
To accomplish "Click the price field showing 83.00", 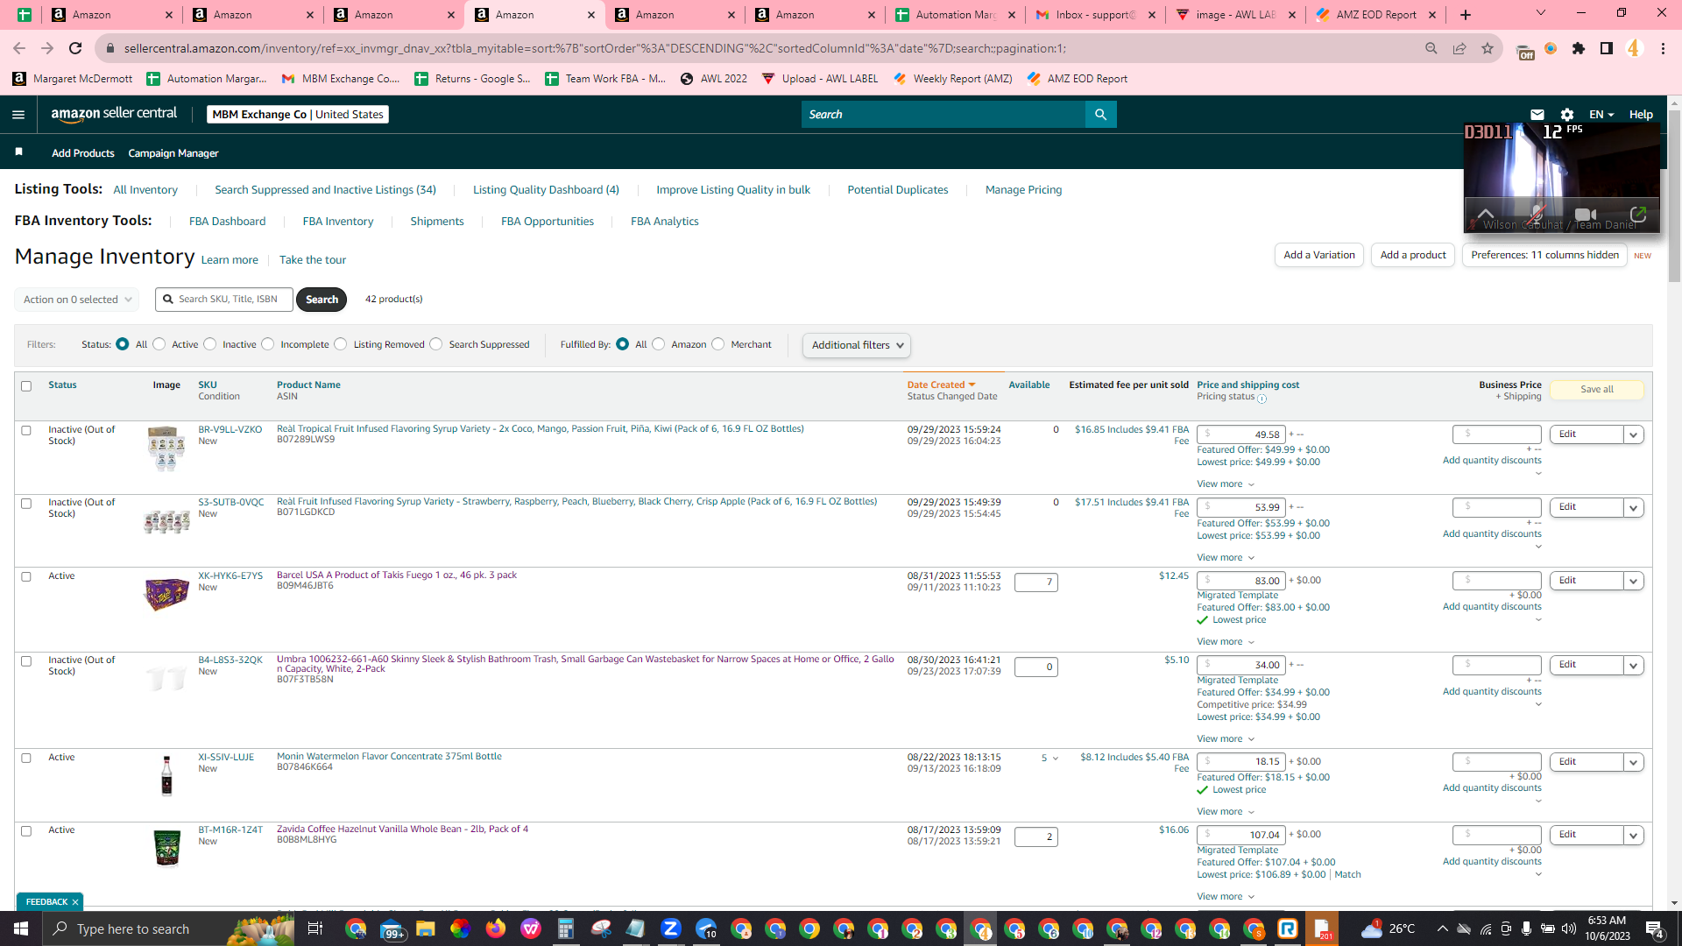I will tap(1241, 581).
